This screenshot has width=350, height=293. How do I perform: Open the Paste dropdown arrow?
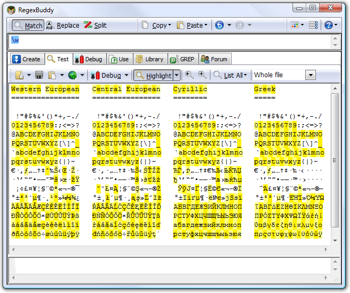click(206, 25)
